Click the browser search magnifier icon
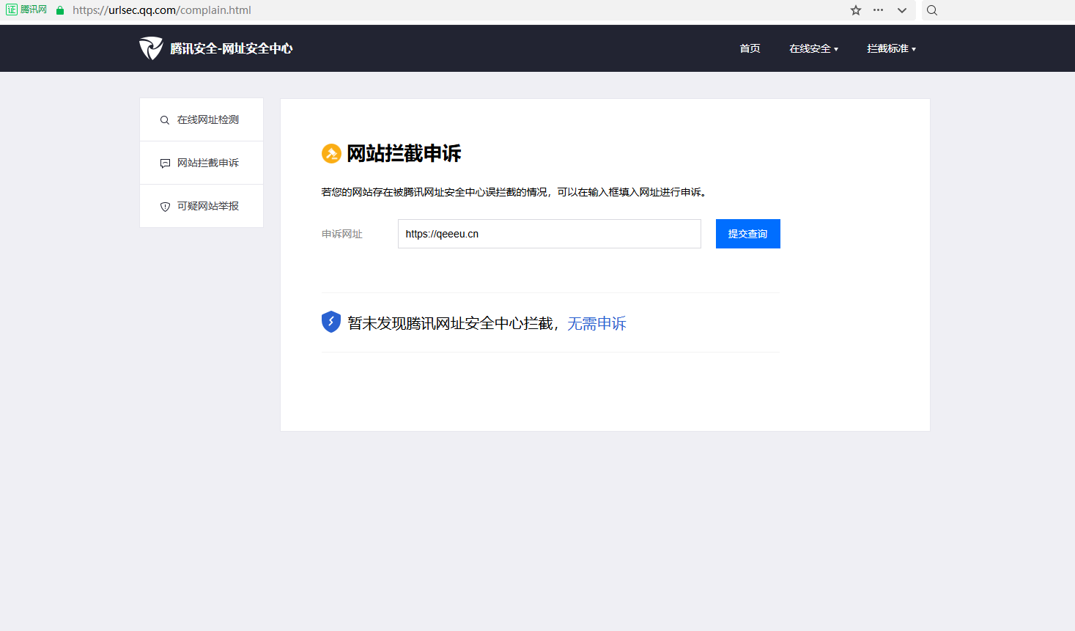 tap(932, 10)
